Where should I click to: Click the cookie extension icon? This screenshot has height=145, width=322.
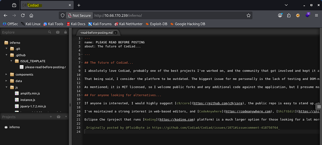pyautogui.click(x=298, y=15)
